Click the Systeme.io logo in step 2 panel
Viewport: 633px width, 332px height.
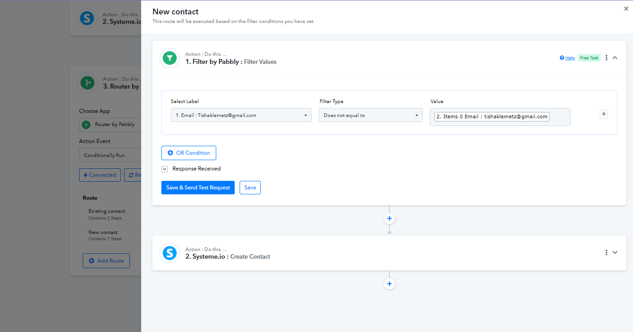coord(169,253)
